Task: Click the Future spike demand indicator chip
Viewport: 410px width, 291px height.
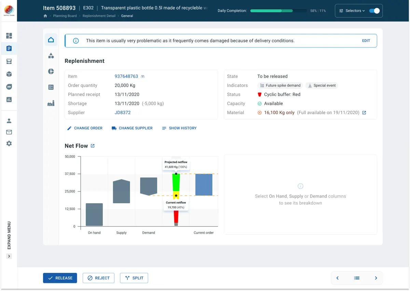Action: pos(280,85)
